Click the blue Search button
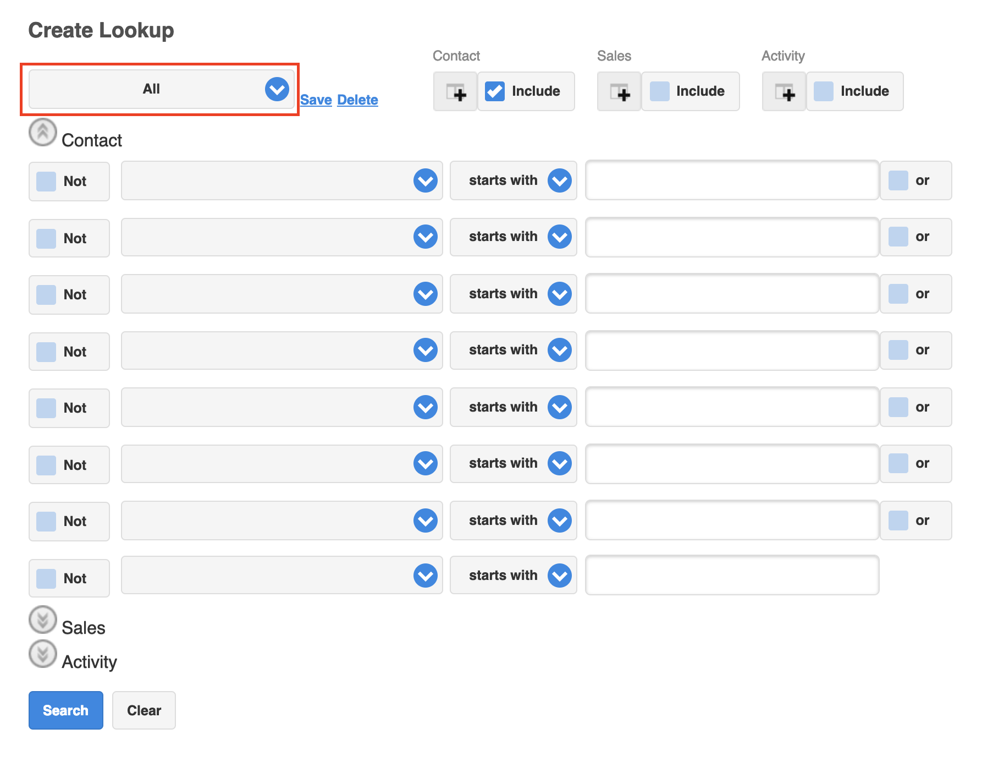This screenshot has height=767, width=982. 66,710
